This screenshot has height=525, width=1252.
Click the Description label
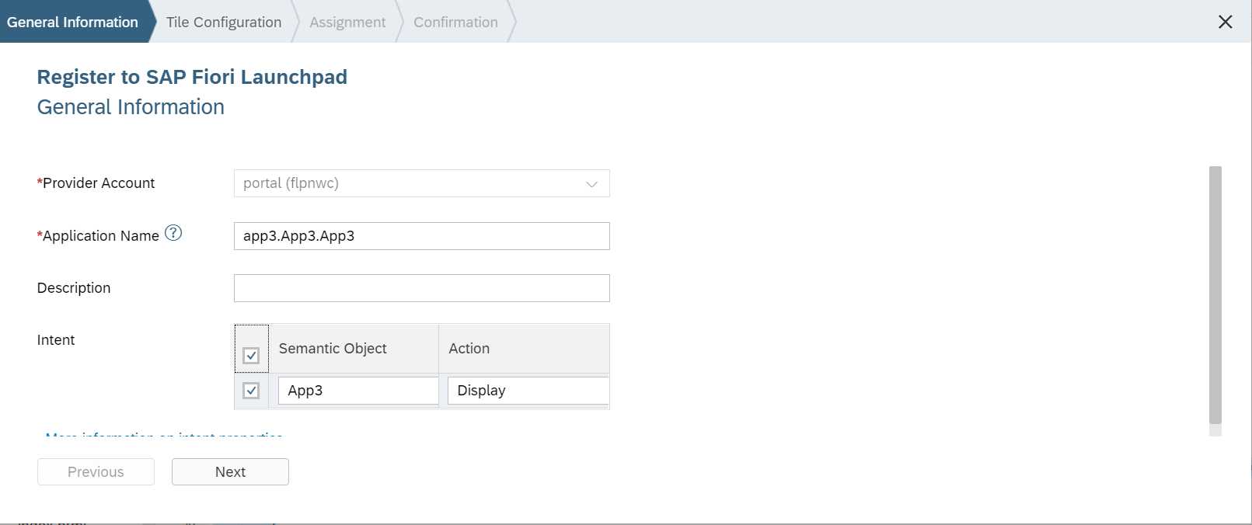(x=74, y=288)
